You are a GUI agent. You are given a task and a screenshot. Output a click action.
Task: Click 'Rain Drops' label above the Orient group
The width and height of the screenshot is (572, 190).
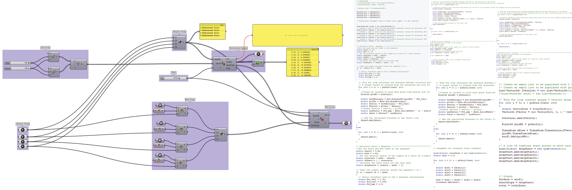tap(190, 100)
